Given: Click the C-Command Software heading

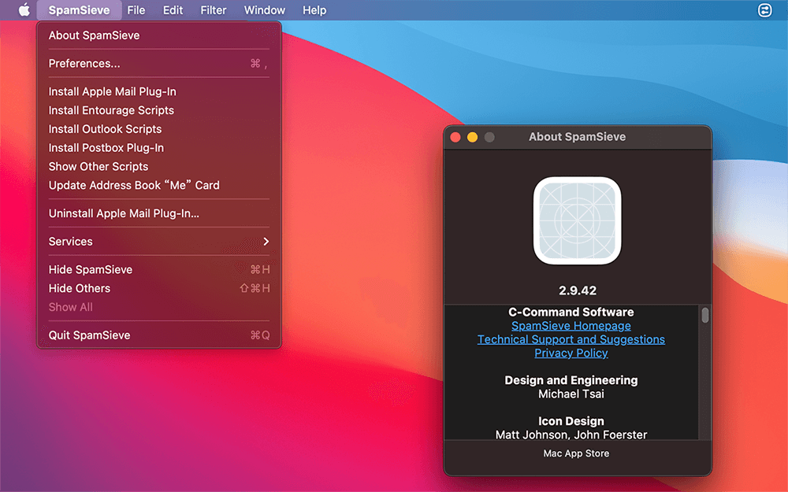Looking at the screenshot, I should pyautogui.click(x=571, y=312).
